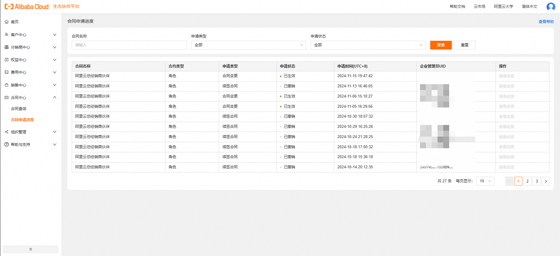Collapse the sidebar with bottom toggle icon

pyautogui.click(x=31, y=249)
